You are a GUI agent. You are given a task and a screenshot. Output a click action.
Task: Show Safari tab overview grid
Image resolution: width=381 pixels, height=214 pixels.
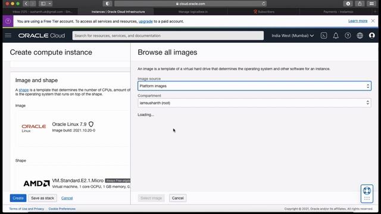coord(371,4)
